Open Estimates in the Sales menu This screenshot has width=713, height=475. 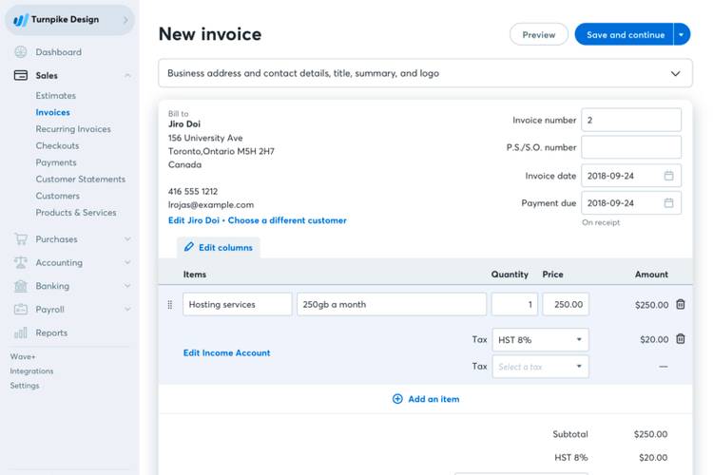click(x=55, y=96)
